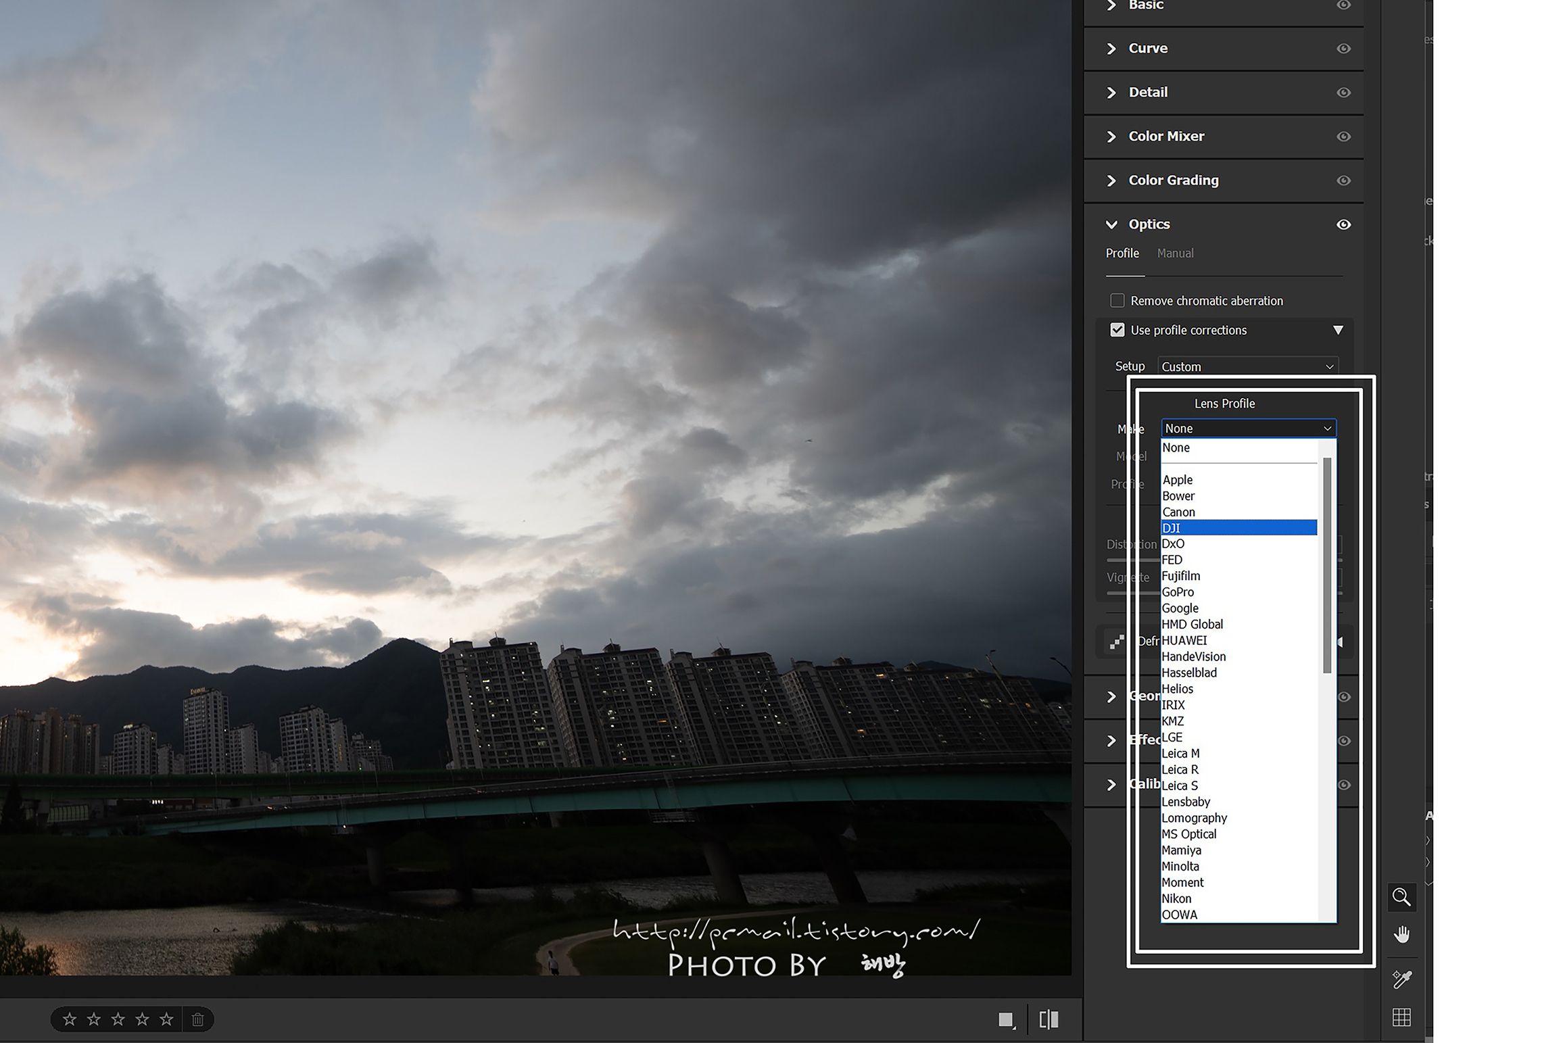This screenshot has width=1565, height=1043.
Task: Select the Zoom tool magnifier icon
Action: coord(1401,897)
